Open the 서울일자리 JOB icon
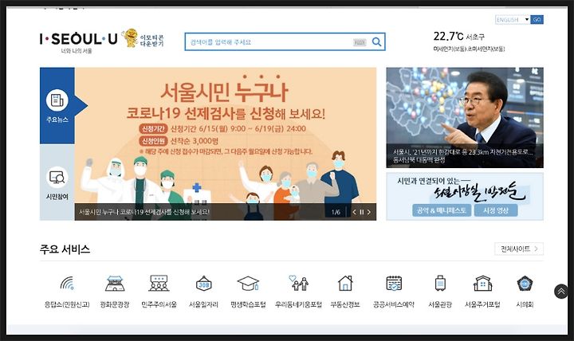574x341 pixels. pyautogui.click(x=204, y=284)
